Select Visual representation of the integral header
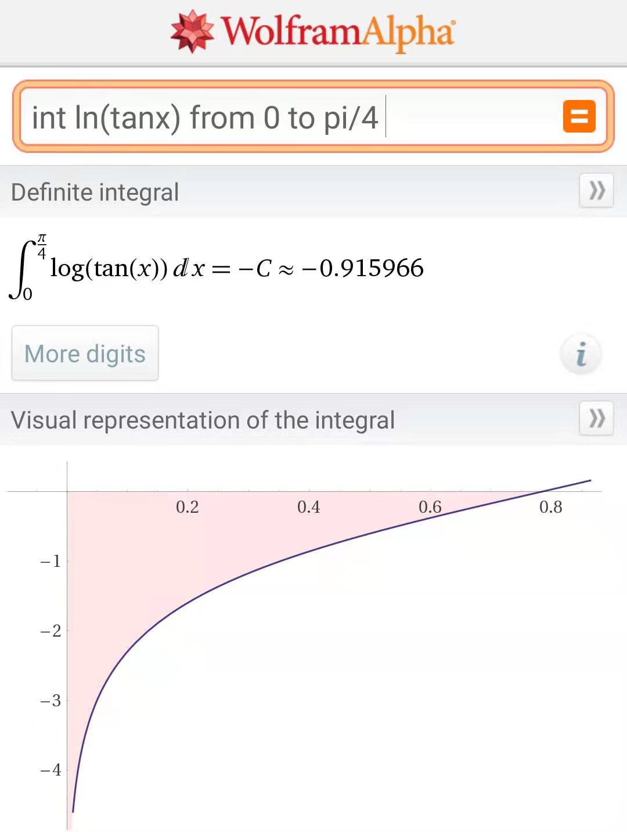 click(203, 420)
